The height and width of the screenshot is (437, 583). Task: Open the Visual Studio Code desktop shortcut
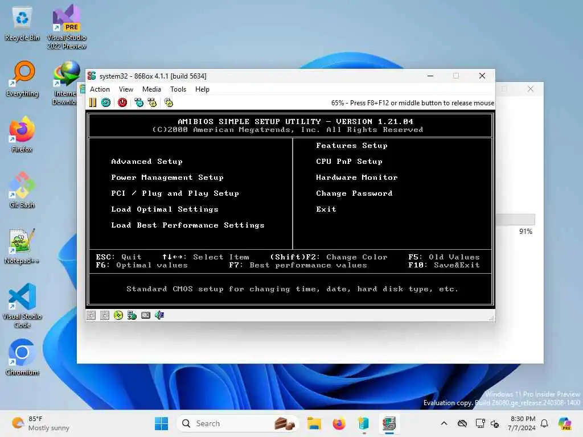[22, 306]
